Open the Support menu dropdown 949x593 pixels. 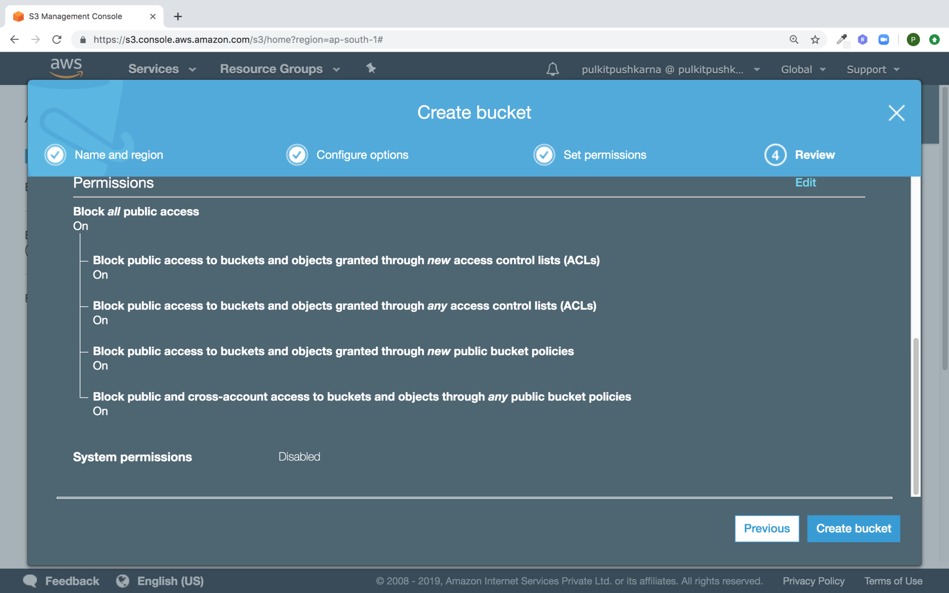873,69
